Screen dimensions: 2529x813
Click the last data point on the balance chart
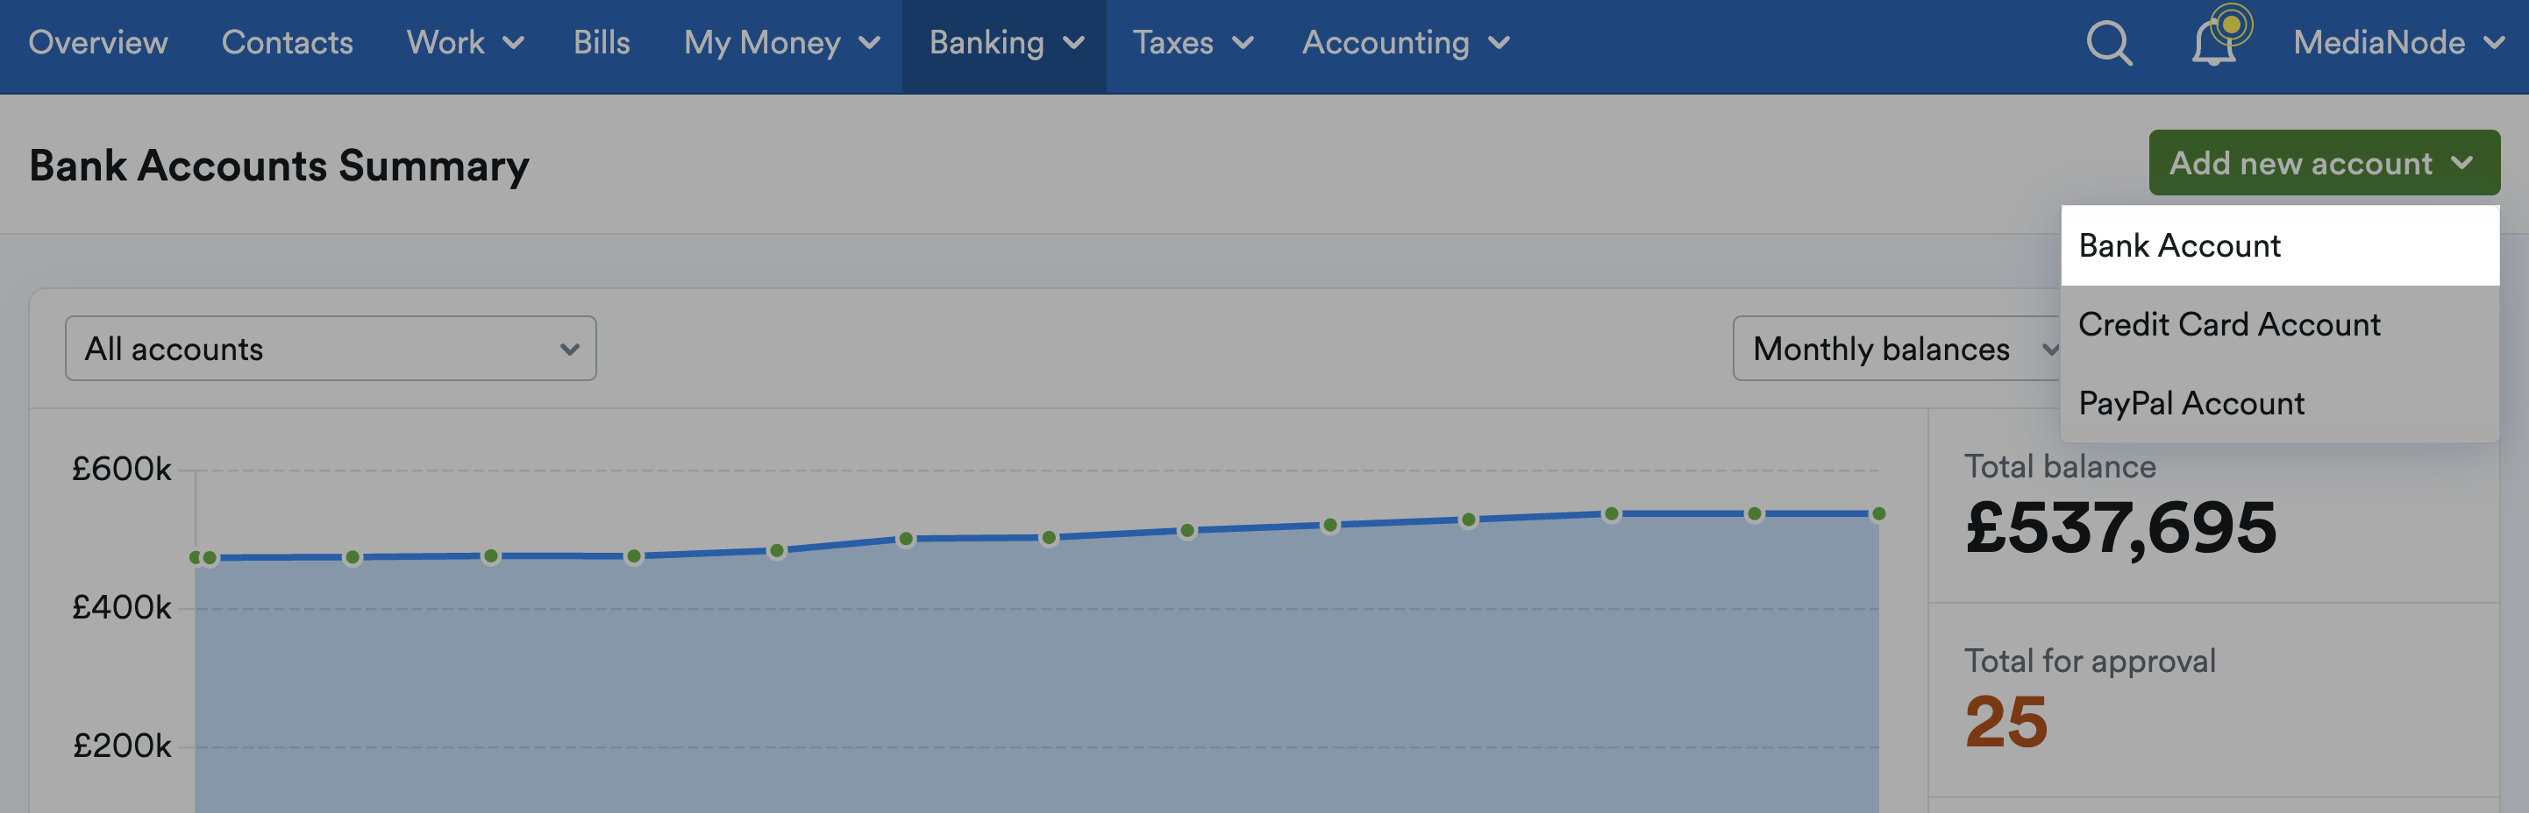(x=1878, y=514)
